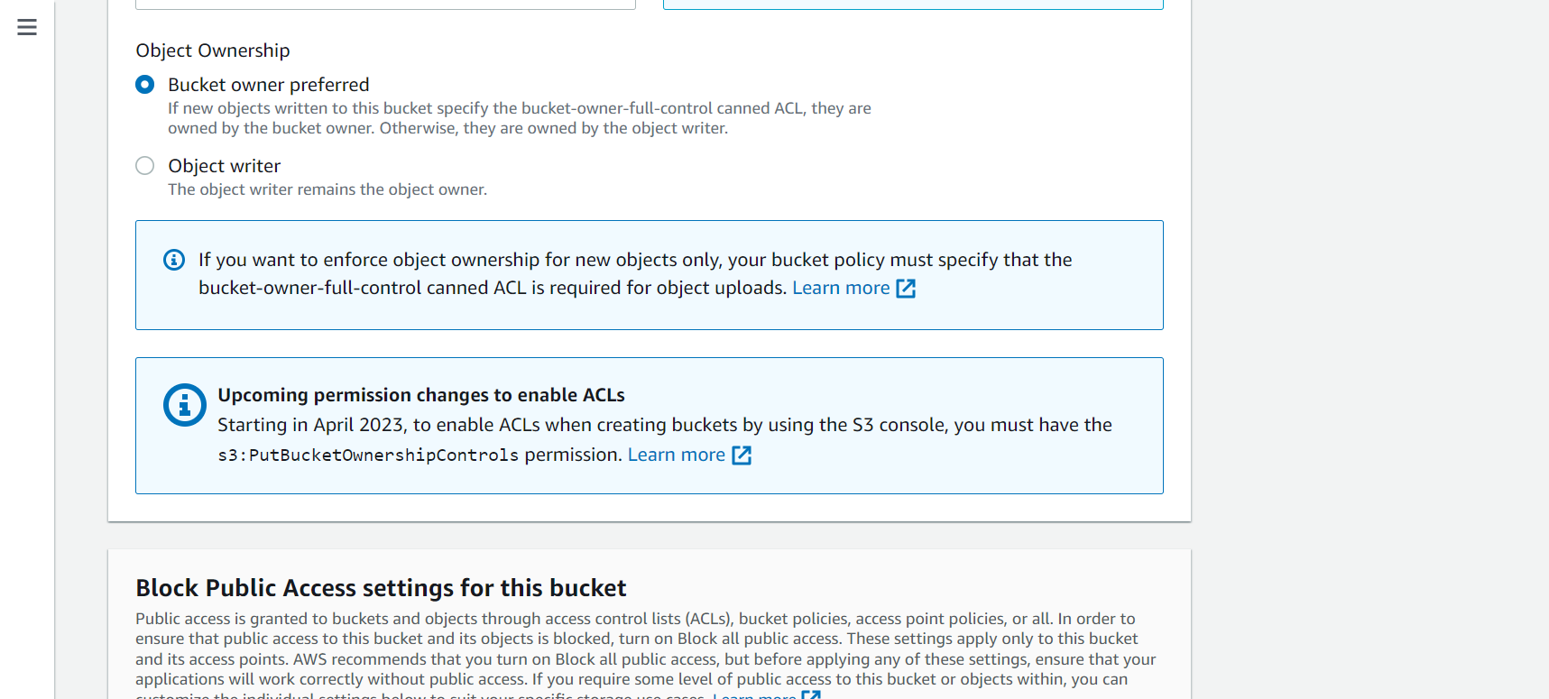The width and height of the screenshot is (1549, 699).
Task: Click the Bucket owner preferred description text
Action: point(520,118)
